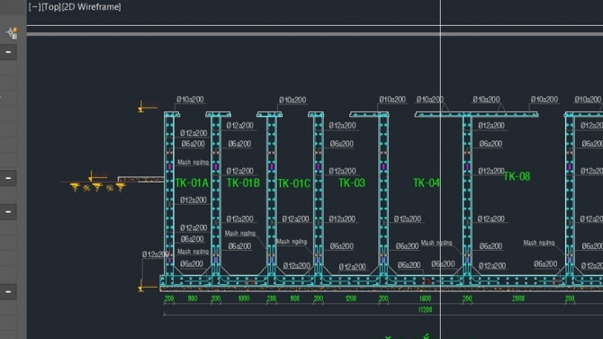
Task: Select Mạch ngừng label below TK-01B
Action: click(x=240, y=233)
